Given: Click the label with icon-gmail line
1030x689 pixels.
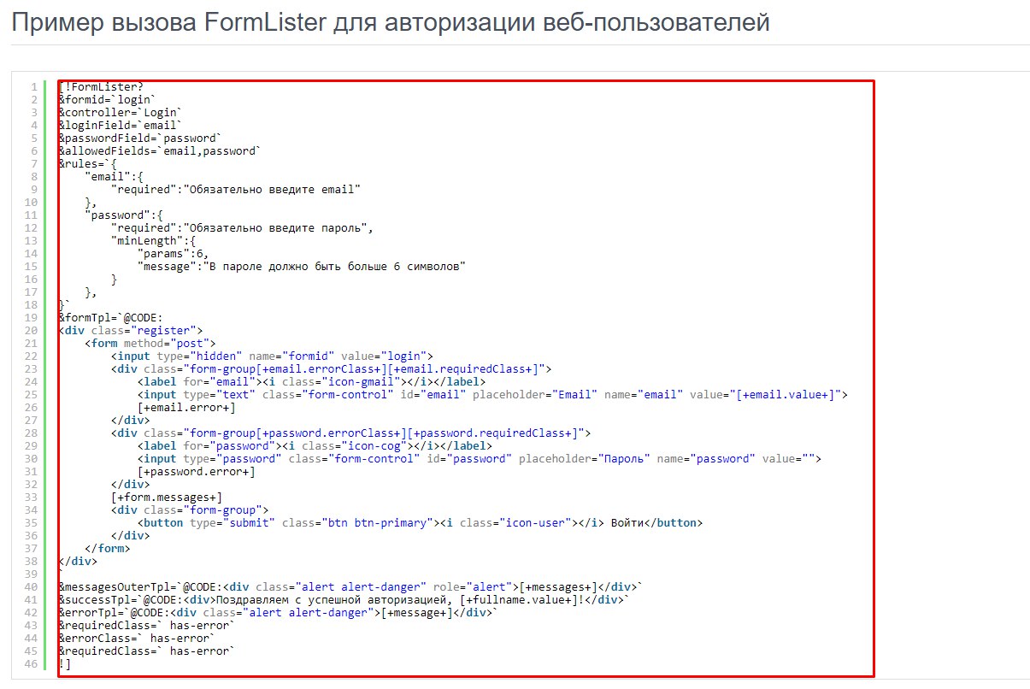Looking at the screenshot, I should coord(311,381).
